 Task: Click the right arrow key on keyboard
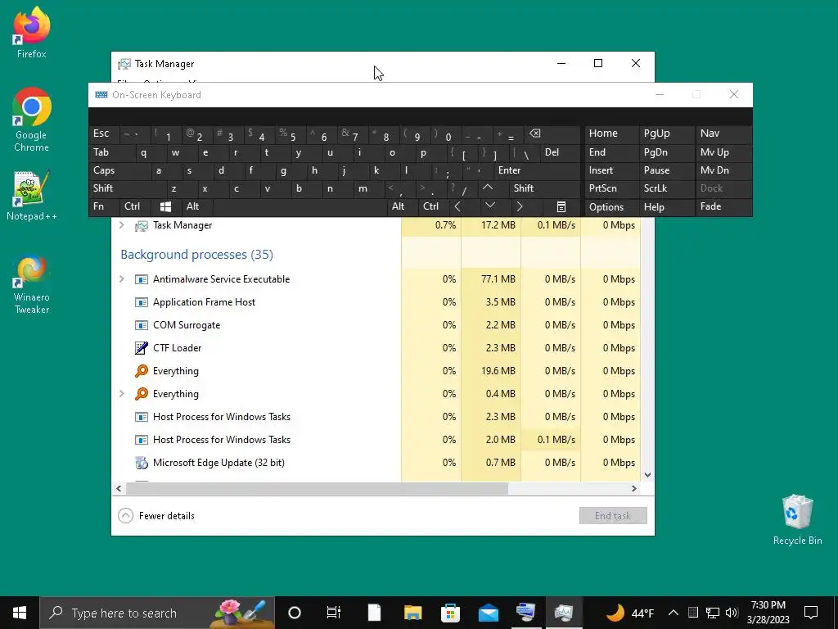[520, 206]
